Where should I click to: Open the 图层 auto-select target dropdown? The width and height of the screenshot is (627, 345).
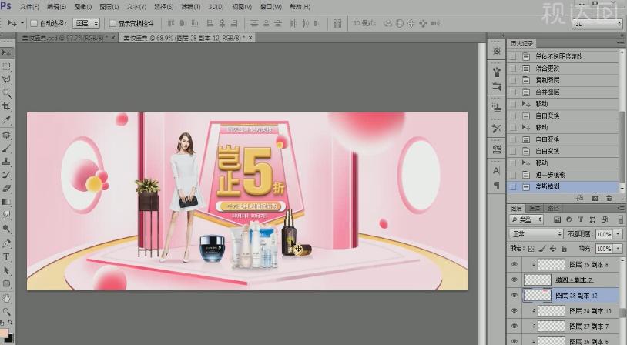[86, 23]
